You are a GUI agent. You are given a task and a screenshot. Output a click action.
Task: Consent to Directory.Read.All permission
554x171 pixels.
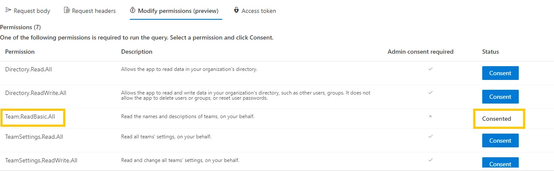pos(500,73)
